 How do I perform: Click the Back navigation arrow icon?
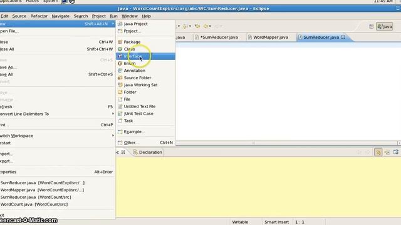coord(206,26)
